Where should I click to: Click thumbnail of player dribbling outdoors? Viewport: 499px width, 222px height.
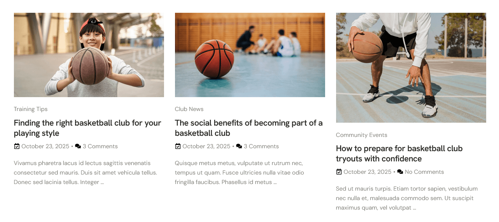pos(411,68)
